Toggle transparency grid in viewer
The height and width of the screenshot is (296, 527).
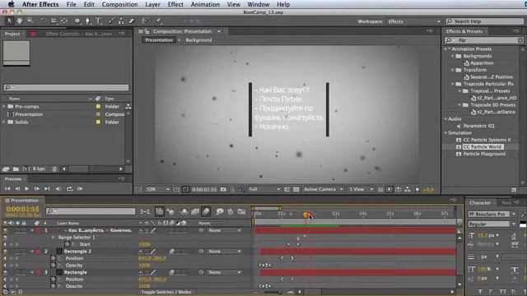296,190
